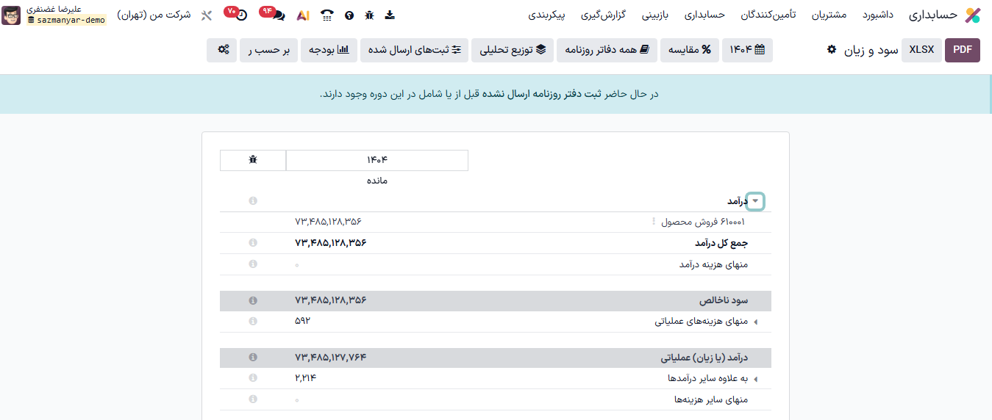Image resolution: width=992 pixels, height=420 pixels.
Task: Click the wrench and screwdriver tools icon
Action: pos(206,15)
